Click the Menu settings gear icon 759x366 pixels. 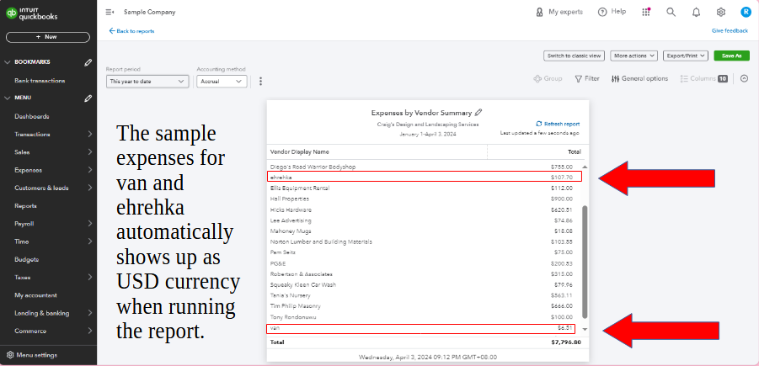10,355
